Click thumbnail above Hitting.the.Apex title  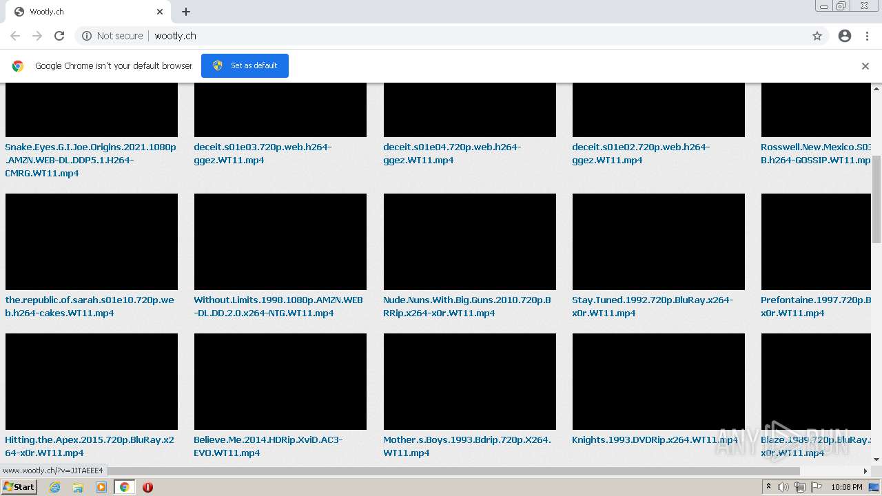point(92,382)
